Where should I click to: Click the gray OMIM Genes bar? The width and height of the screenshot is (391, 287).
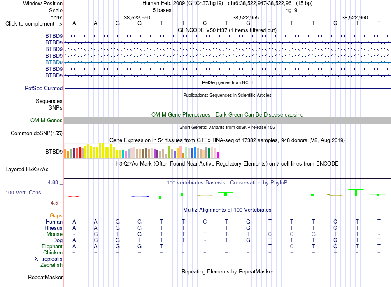(227, 121)
